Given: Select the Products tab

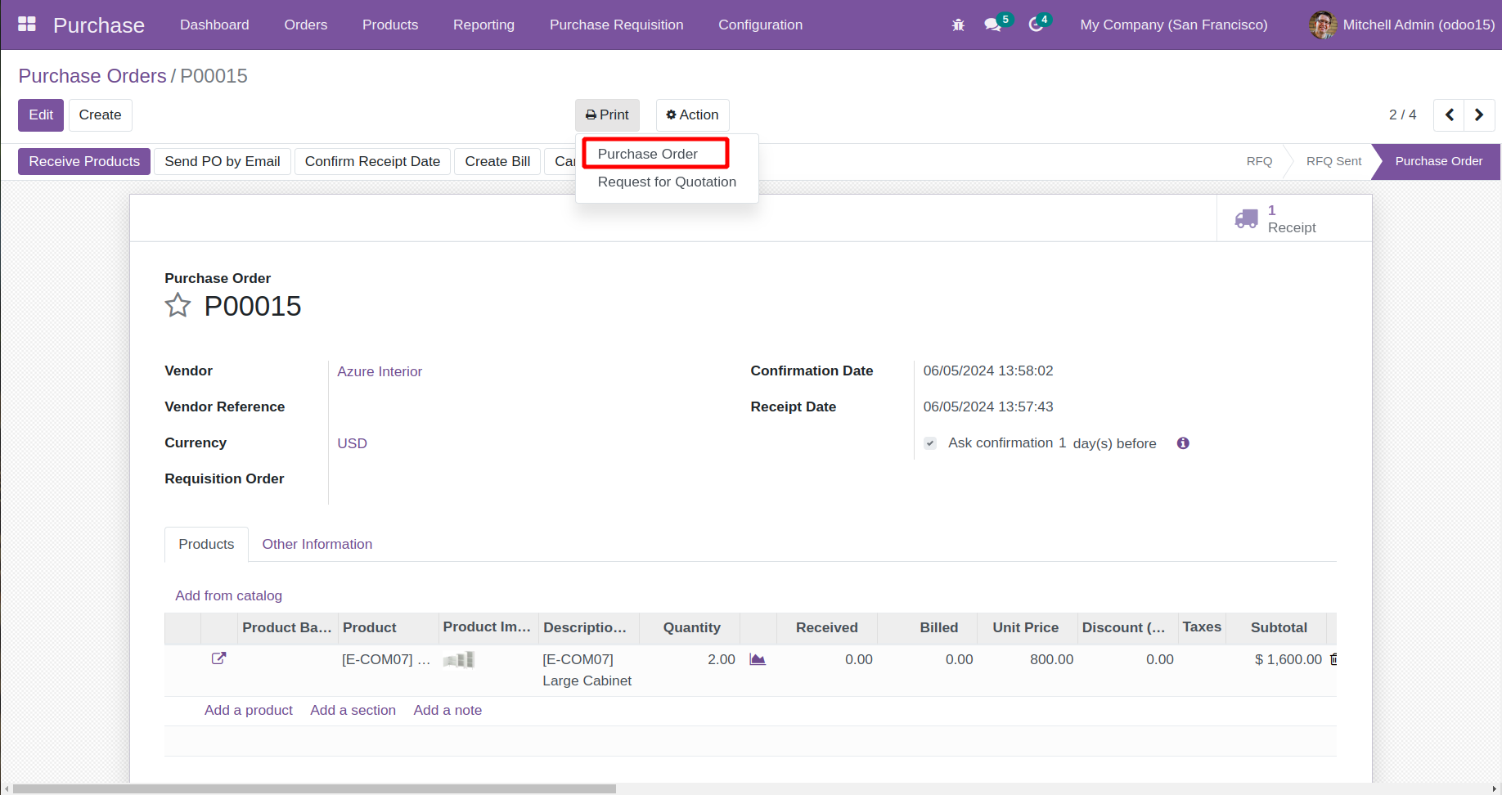Looking at the screenshot, I should tap(206, 544).
